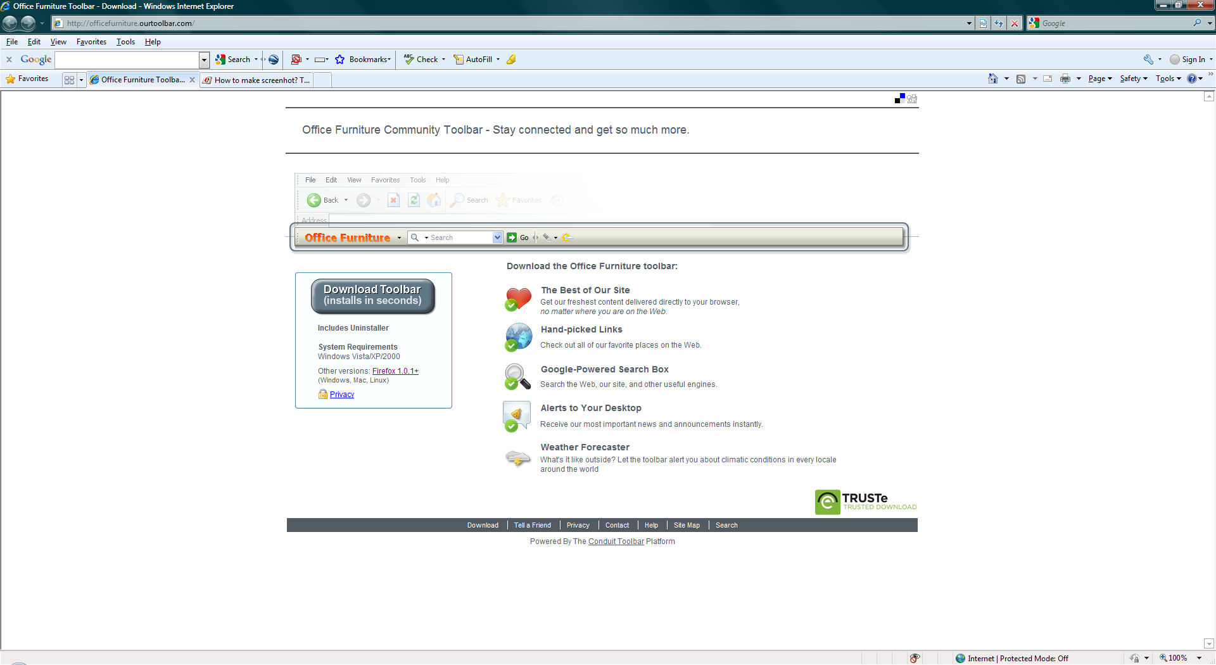Open the File menu
Image resolution: width=1216 pixels, height=665 pixels.
point(12,42)
